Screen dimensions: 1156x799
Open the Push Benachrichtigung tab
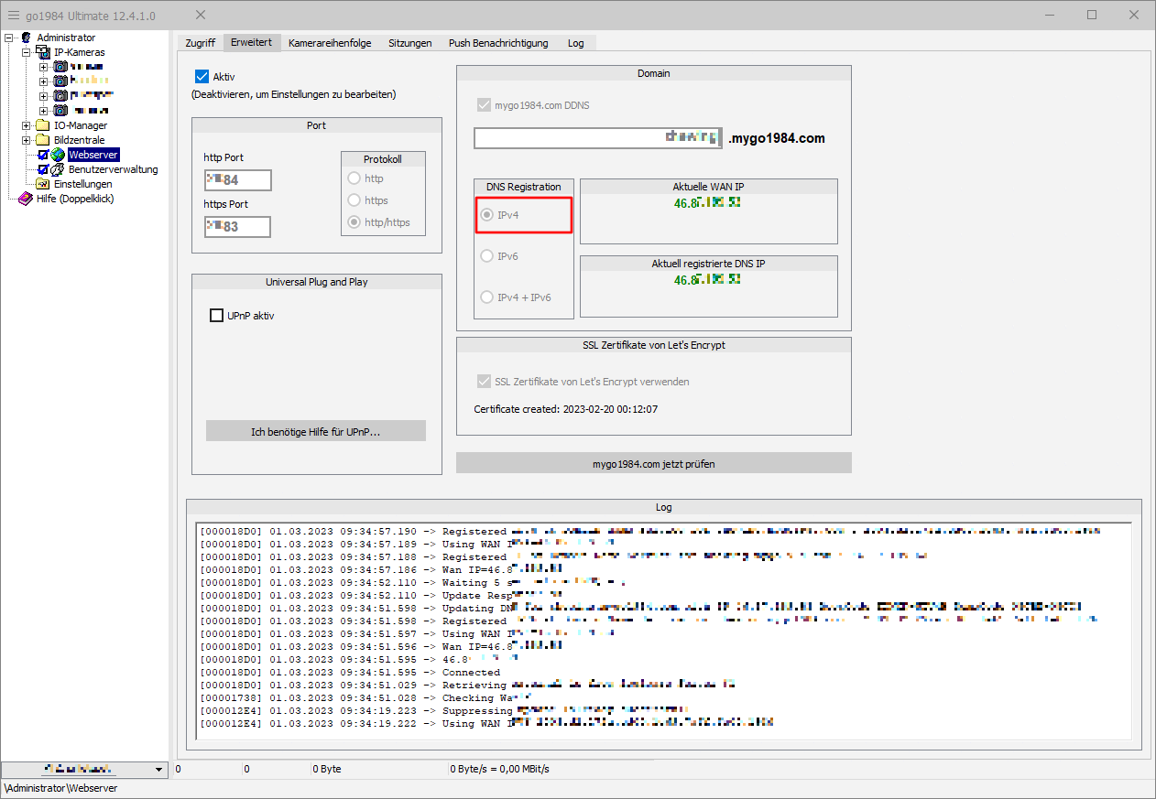click(497, 43)
